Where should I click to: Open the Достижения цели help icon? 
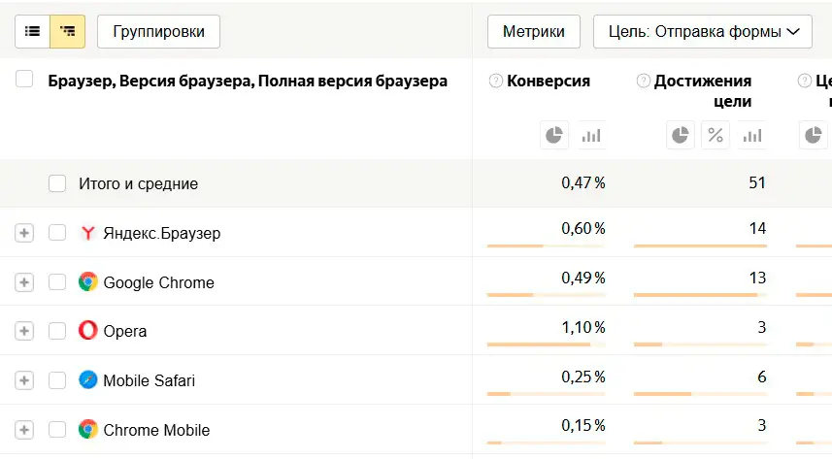[643, 82]
